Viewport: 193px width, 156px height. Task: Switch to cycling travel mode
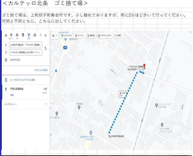[x=35, y=35]
